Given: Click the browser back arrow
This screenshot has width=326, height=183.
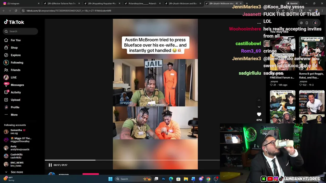Looking at the screenshot, I should click(x=4, y=11).
